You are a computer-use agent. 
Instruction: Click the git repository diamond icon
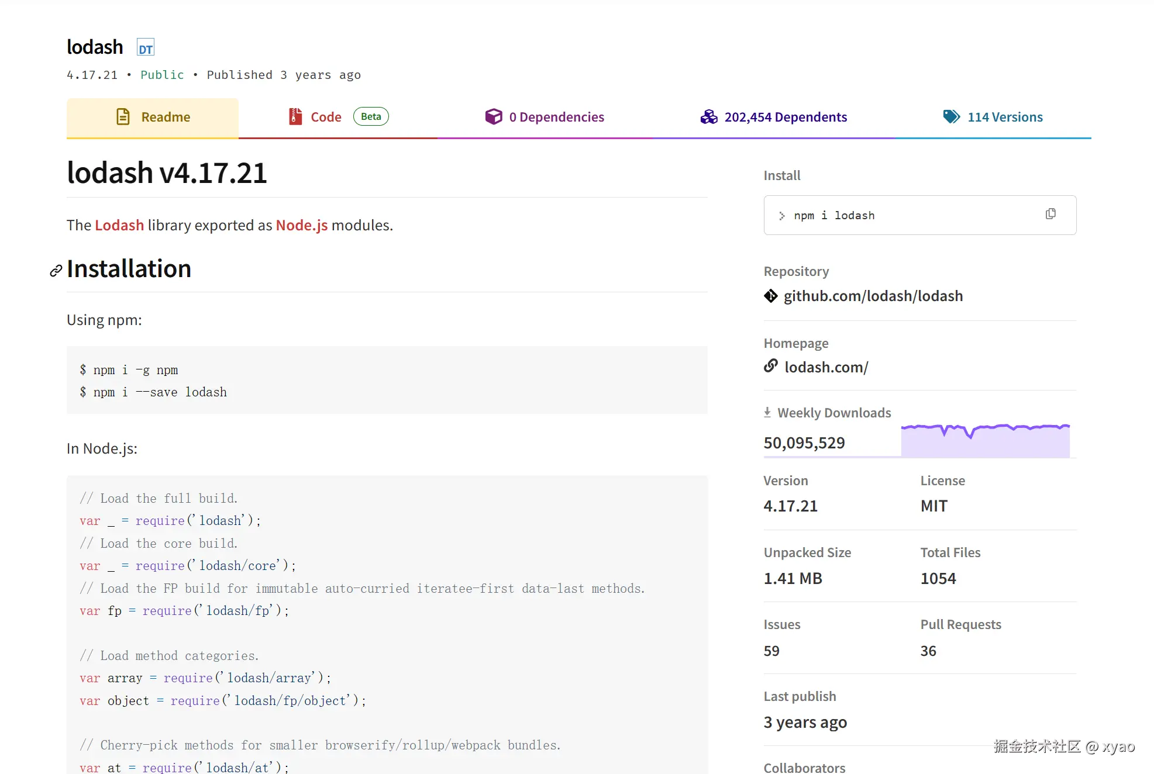click(770, 296)
